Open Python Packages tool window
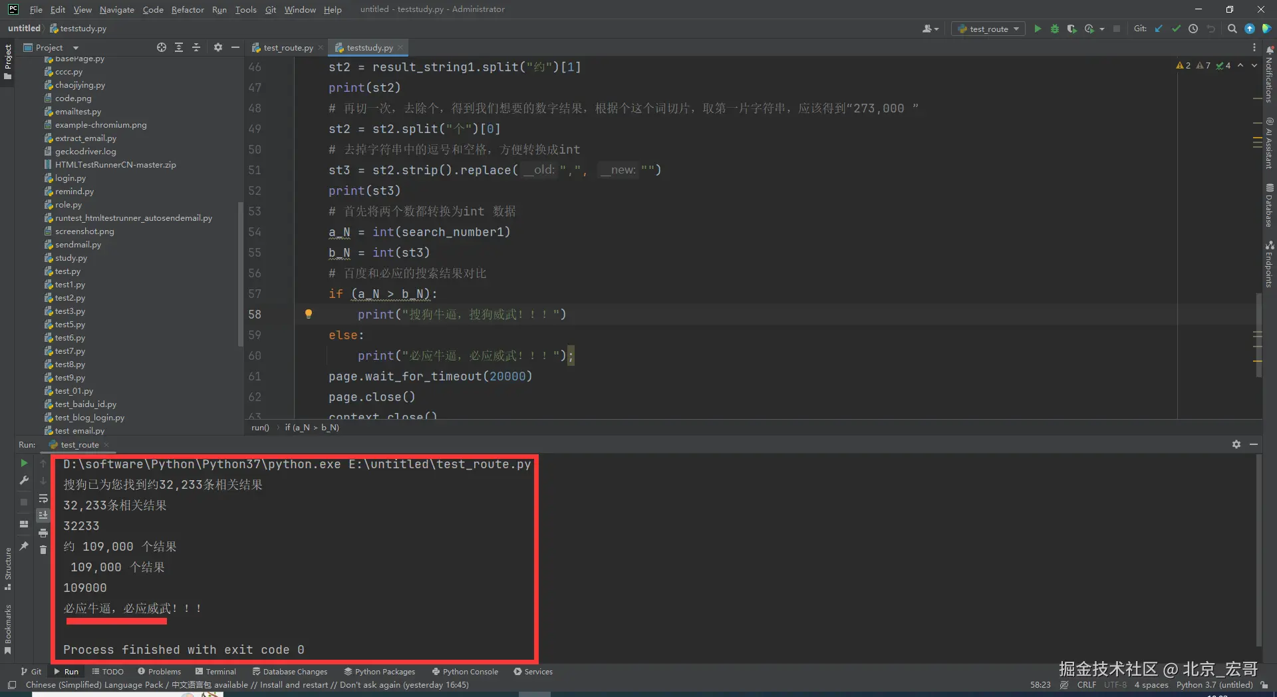 tap(379, 672)
